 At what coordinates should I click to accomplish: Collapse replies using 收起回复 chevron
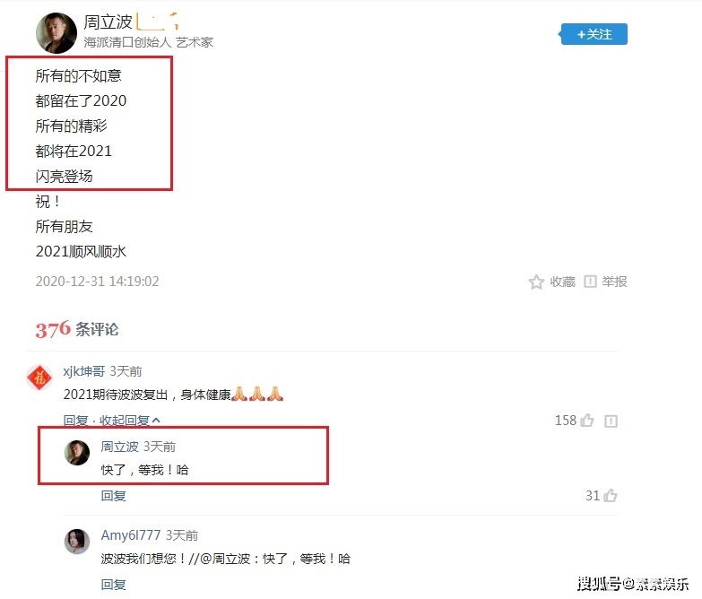[x=130, y=421]
